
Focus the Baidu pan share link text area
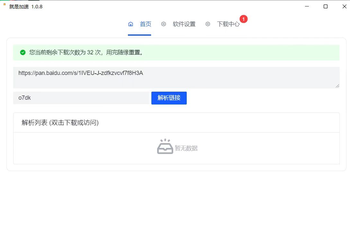click(x=176, y=77)
